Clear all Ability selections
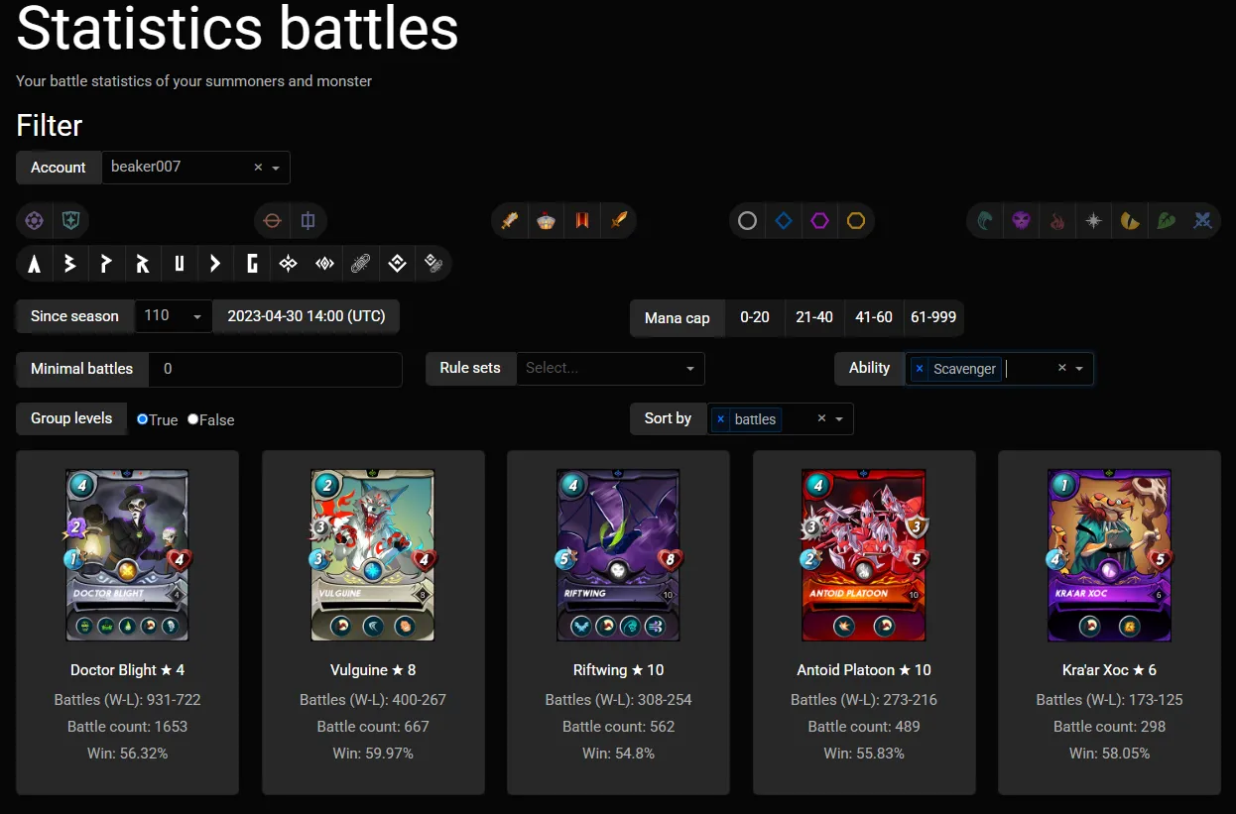 coord(1061,368)
